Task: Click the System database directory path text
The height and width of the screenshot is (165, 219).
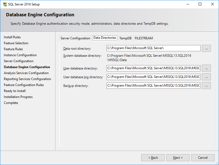Action: tap(149, 58)
